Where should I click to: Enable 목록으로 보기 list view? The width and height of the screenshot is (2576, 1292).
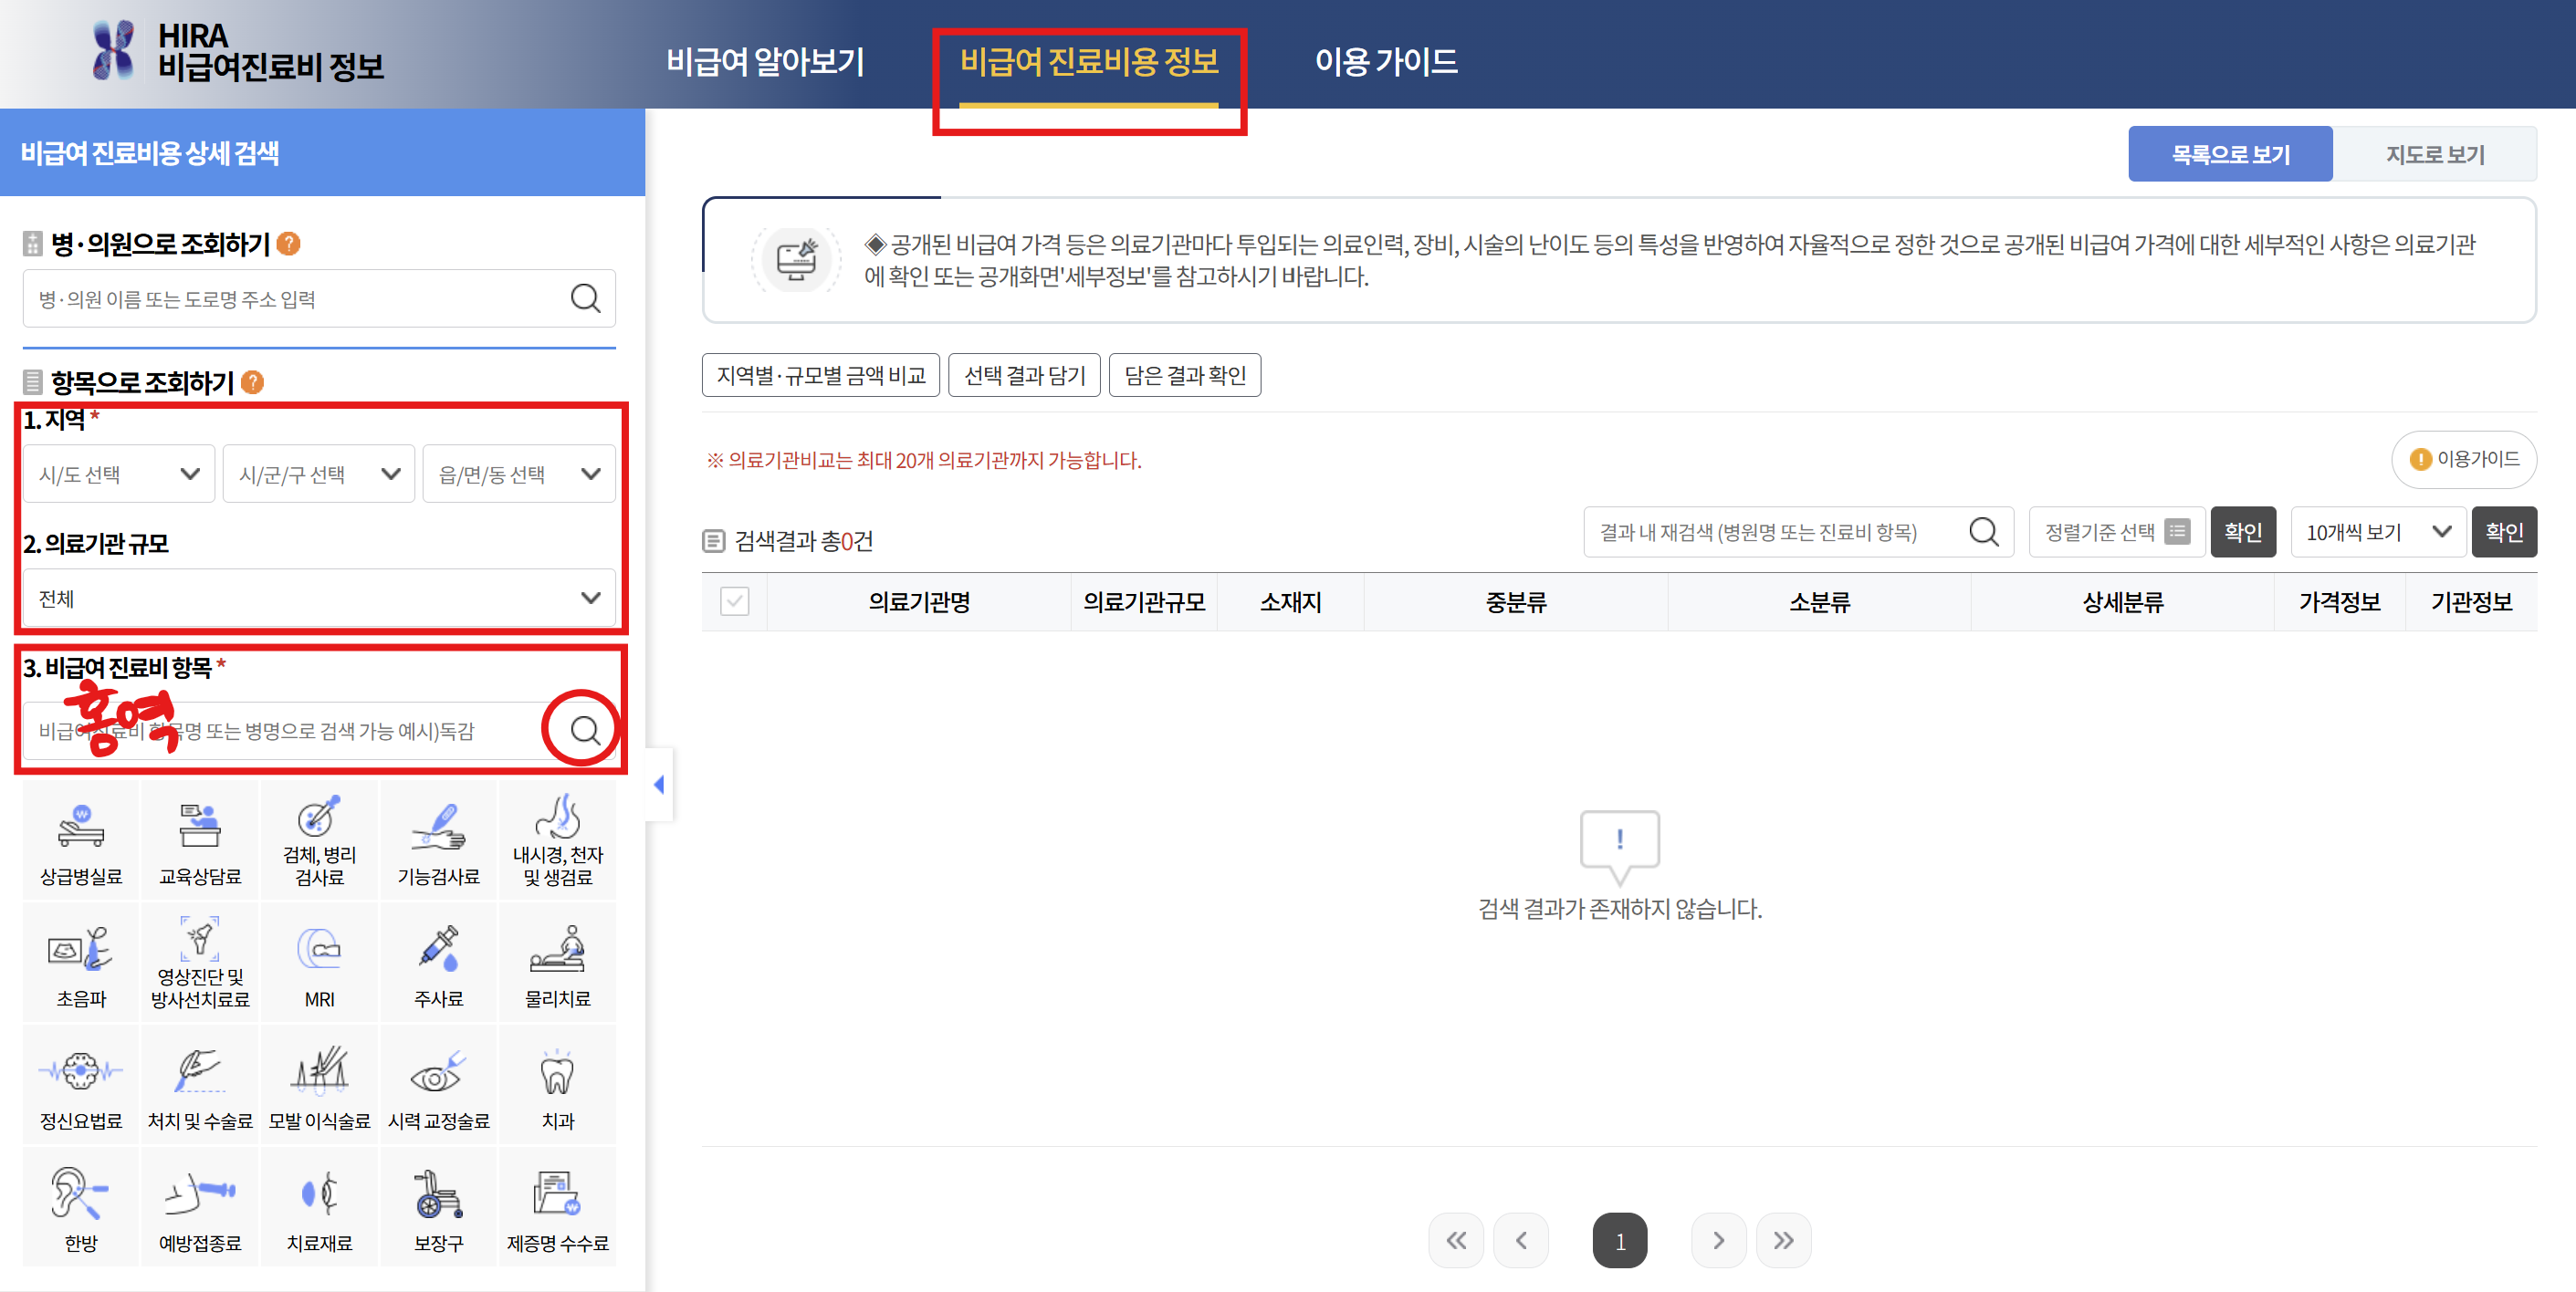(x=2231, y=153)
